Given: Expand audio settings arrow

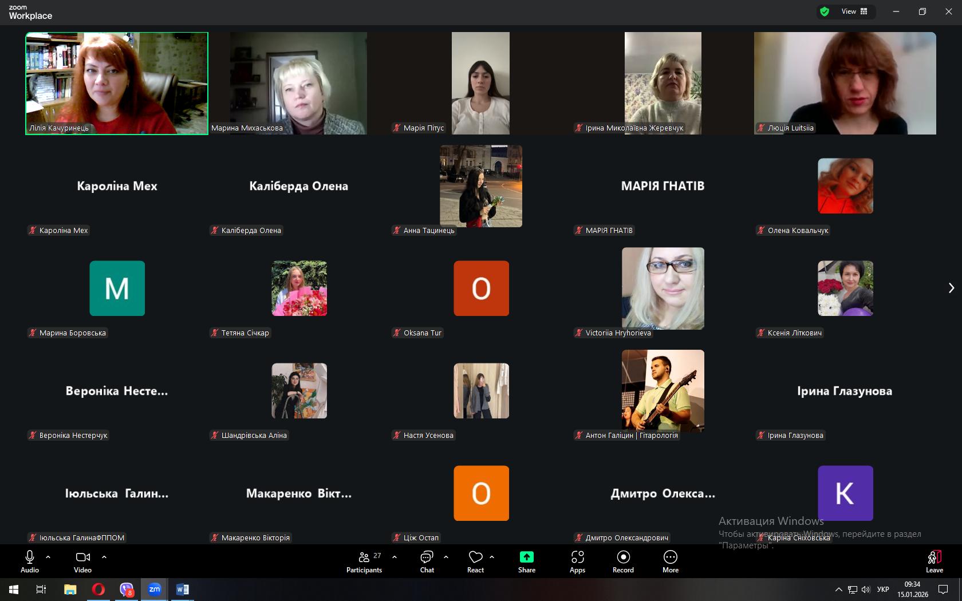Looking at the screenshot, I should [48, 556].
